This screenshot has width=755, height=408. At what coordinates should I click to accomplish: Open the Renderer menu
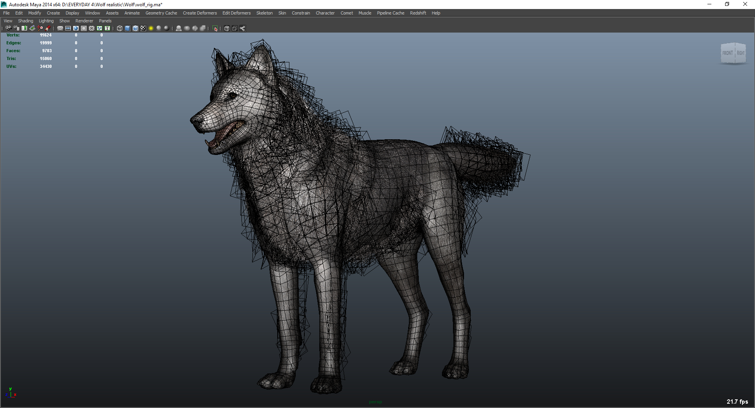click(84, 20)
